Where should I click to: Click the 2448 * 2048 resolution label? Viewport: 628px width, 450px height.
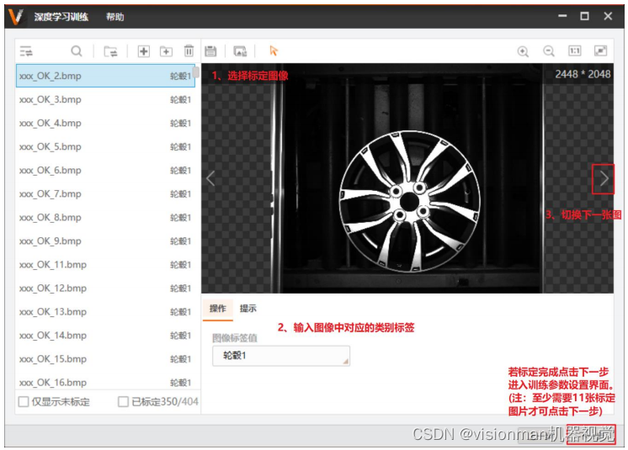(x=583, y=74)
